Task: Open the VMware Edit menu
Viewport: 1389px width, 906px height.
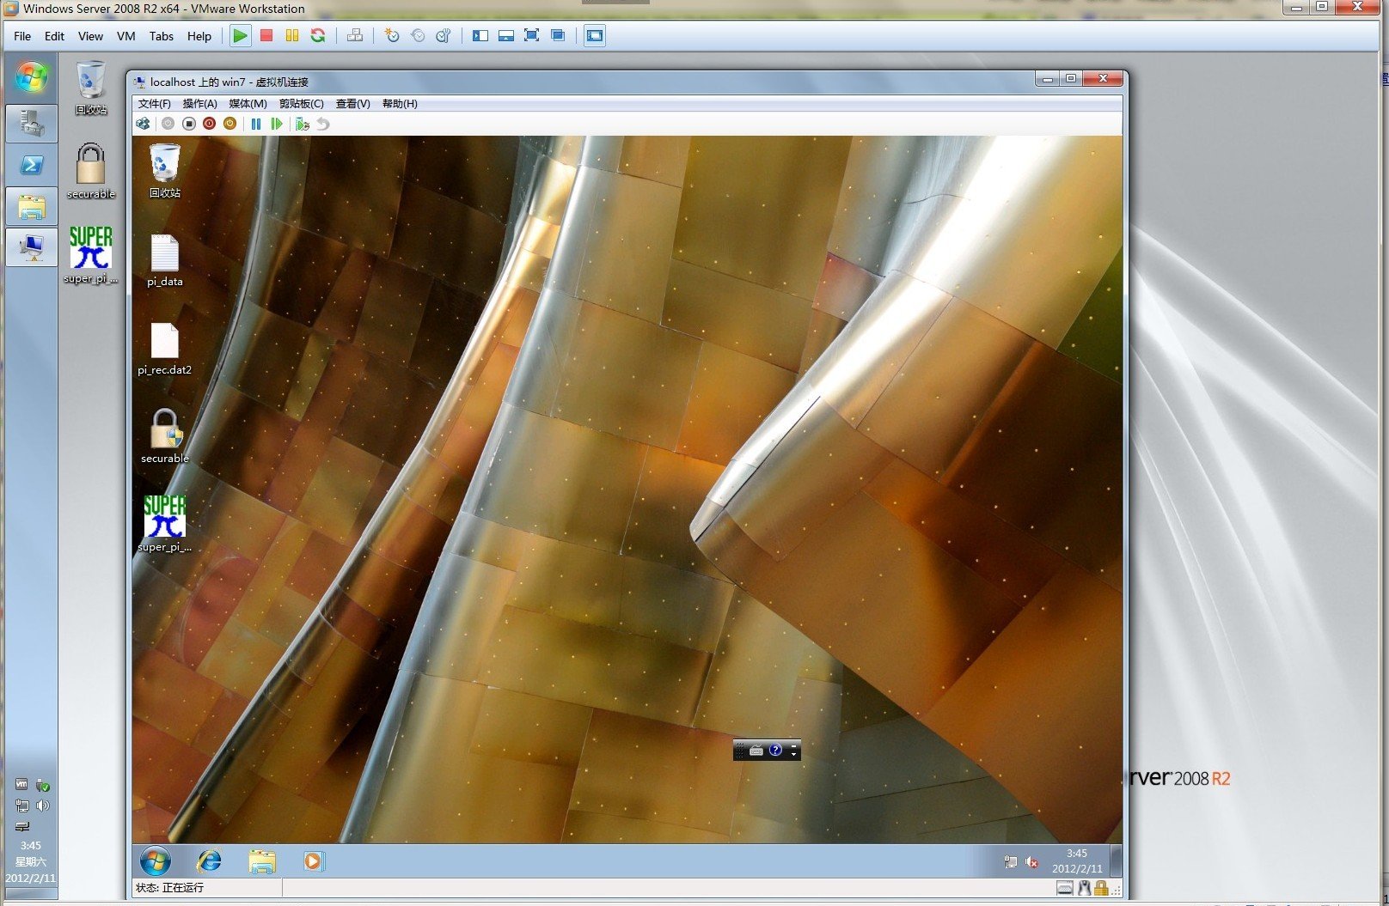Action: 54,36
